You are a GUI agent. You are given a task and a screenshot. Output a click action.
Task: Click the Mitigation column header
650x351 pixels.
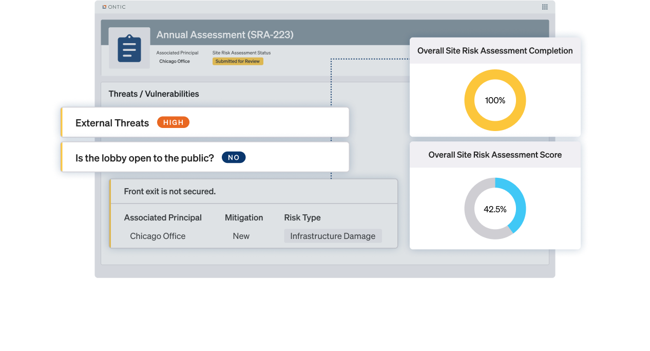244,218
